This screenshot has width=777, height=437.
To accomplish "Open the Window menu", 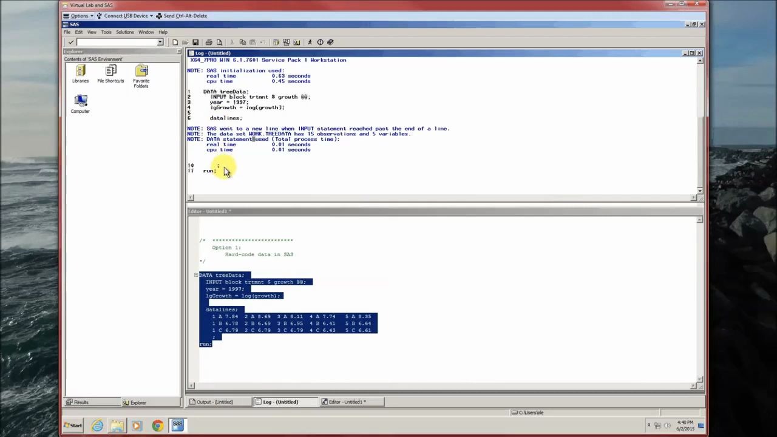I will point(146,32).
